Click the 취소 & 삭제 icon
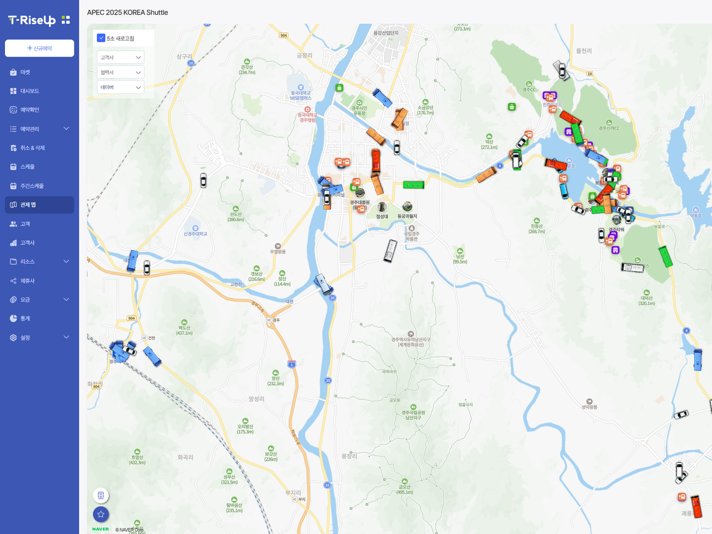The image size is (712, 534). pos(13,148)
